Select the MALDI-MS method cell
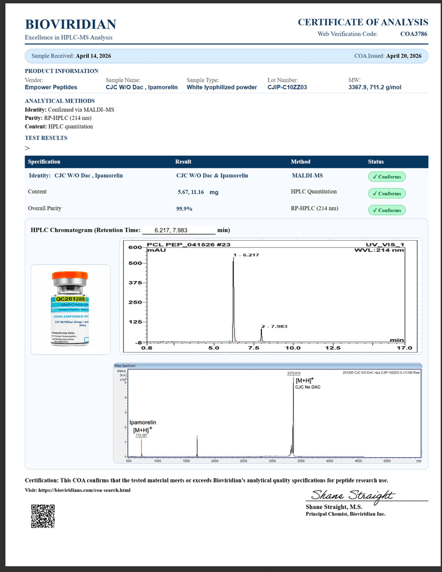 click(307, 176)
